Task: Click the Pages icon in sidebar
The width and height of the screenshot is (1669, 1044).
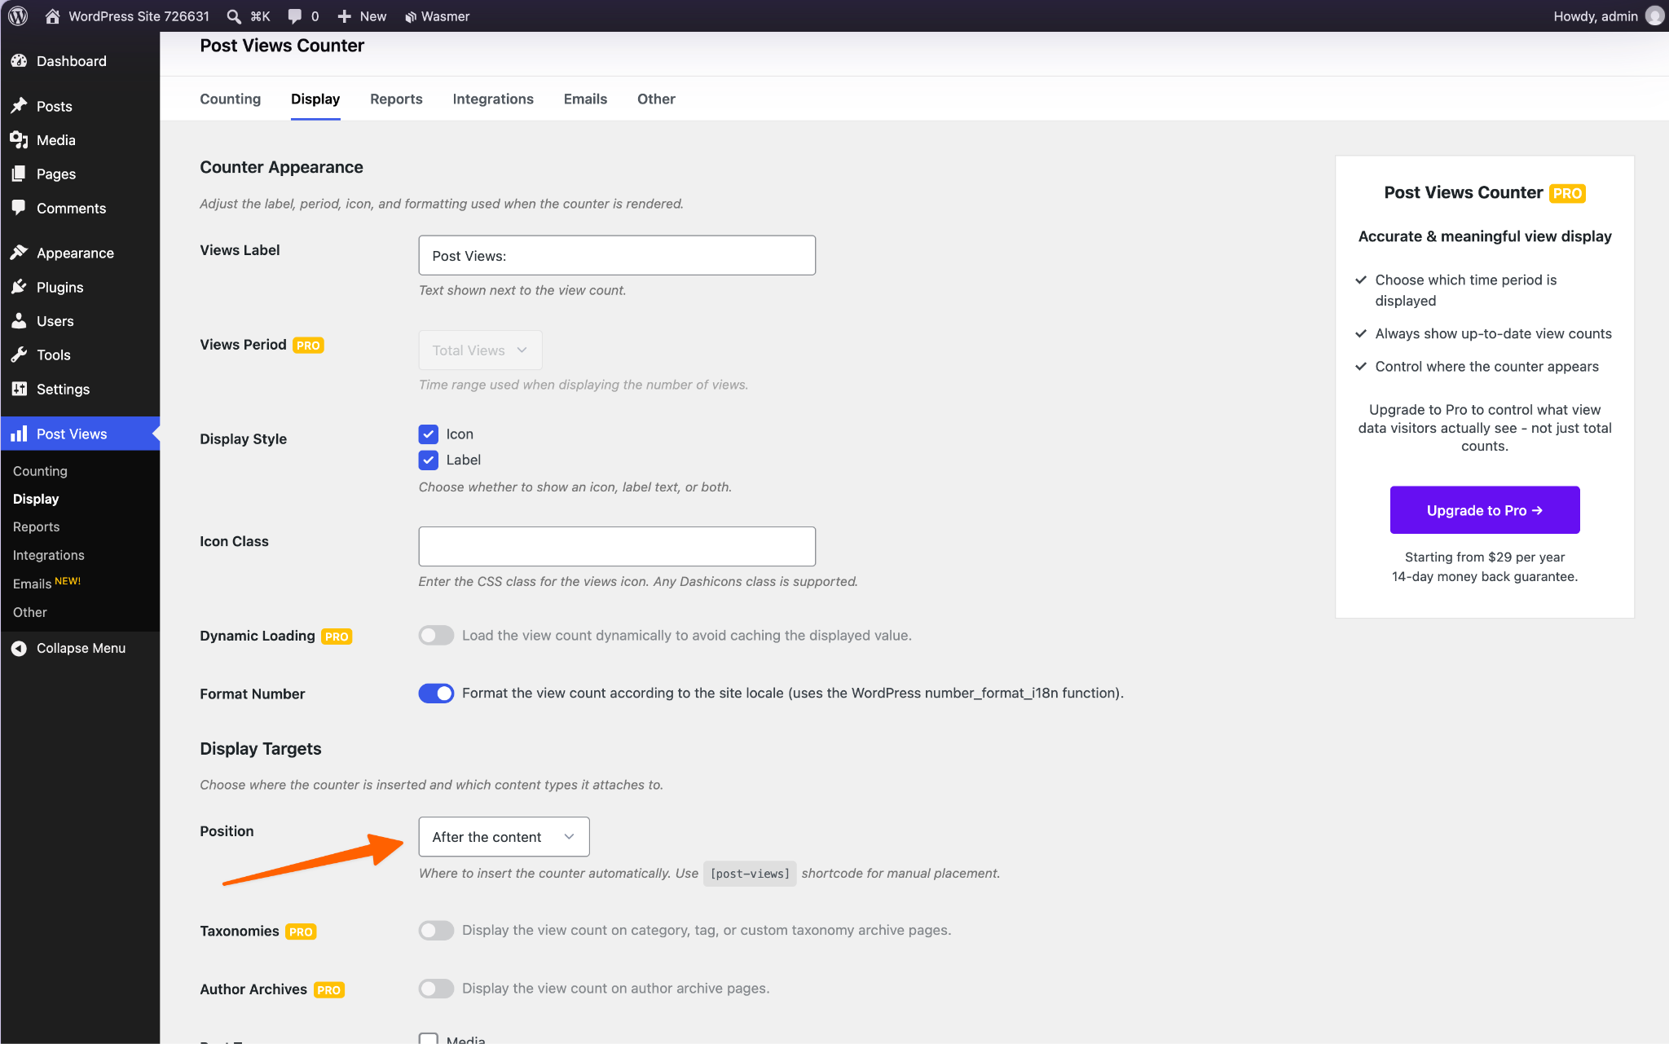Action: coord(19,174)
